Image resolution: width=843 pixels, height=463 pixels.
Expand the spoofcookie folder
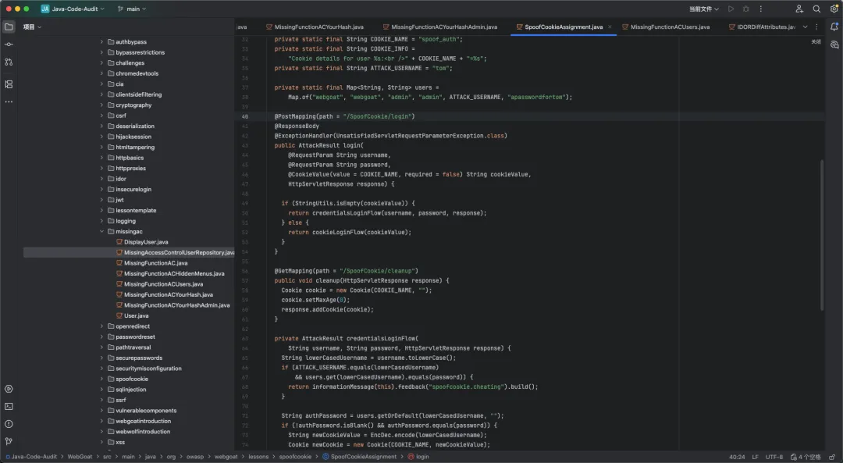coord(101,379)
